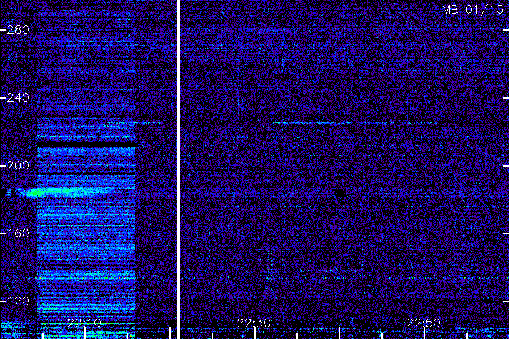Click the 120 frequency axis label
This screenshot has height=339, width=509.
[x=18, y=301]
